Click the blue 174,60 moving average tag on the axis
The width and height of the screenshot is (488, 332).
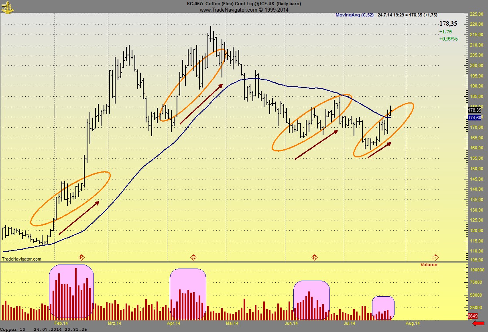point(474,118)
